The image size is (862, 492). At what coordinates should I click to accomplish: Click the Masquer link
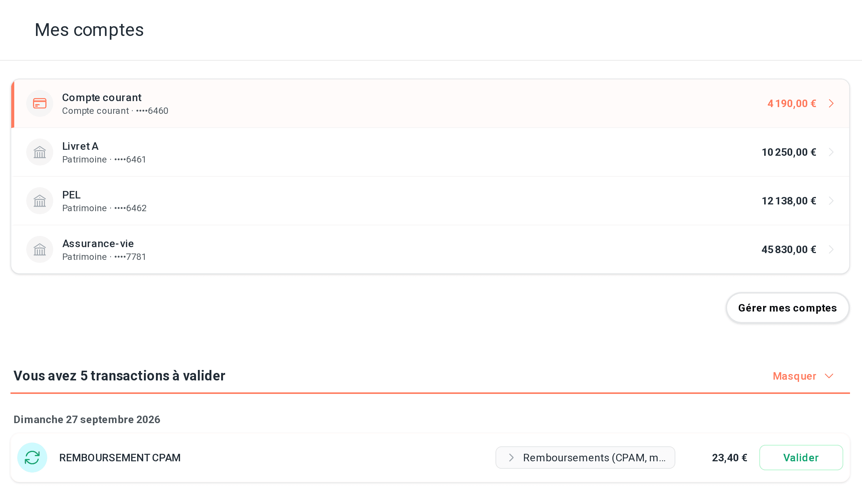coord(794,376)
